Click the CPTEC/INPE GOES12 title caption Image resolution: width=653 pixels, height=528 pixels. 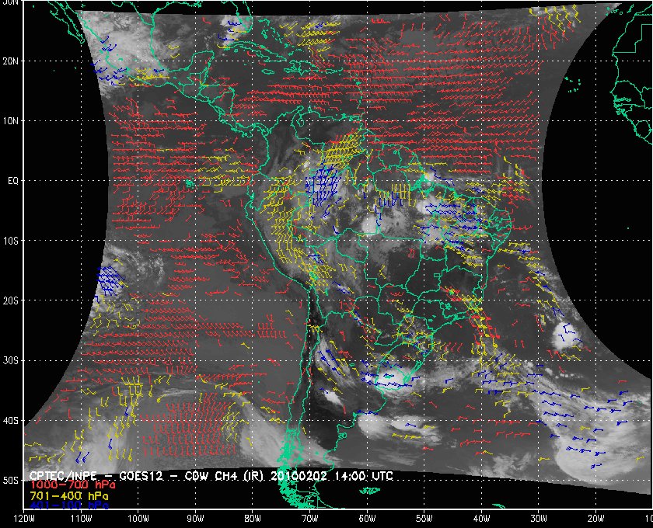210,474
